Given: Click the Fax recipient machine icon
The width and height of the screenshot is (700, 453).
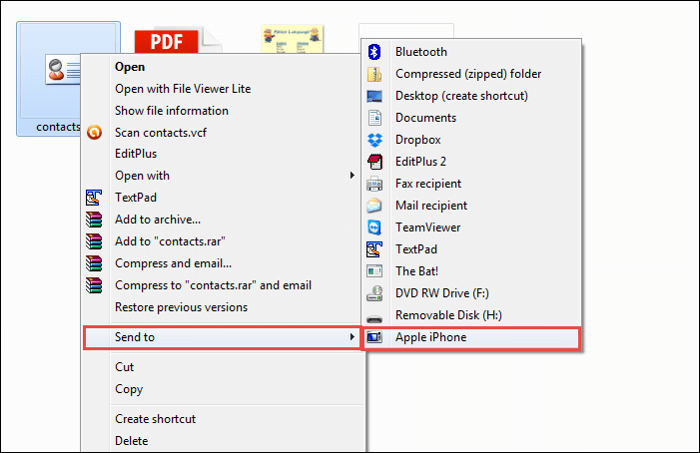Looking at the screenshot, I should 374,184.
